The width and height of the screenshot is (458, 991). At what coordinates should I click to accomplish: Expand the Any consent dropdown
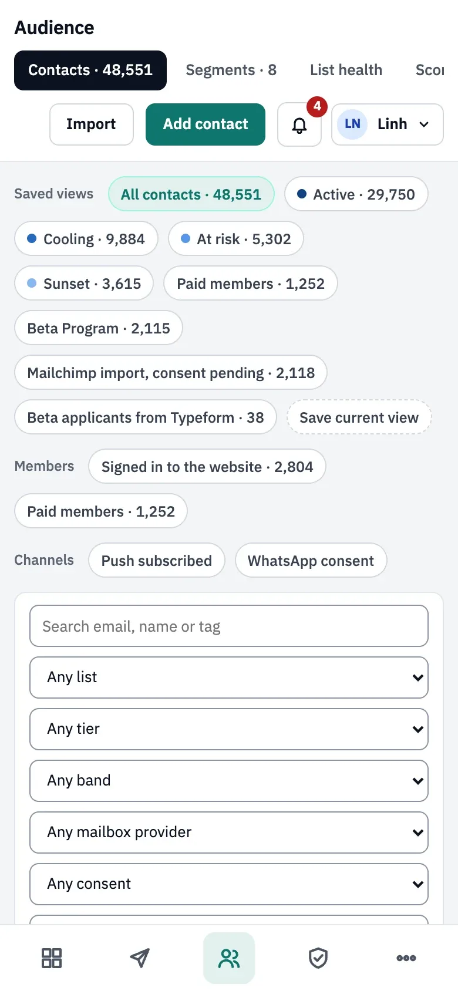229,884
